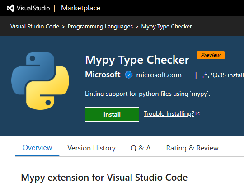Click the Visual Studio brand text
Image resolution: width=244 pixels, height=183 pixels.
click(33, 8)
